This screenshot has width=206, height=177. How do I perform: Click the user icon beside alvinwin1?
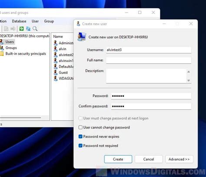tap(55, 61)
